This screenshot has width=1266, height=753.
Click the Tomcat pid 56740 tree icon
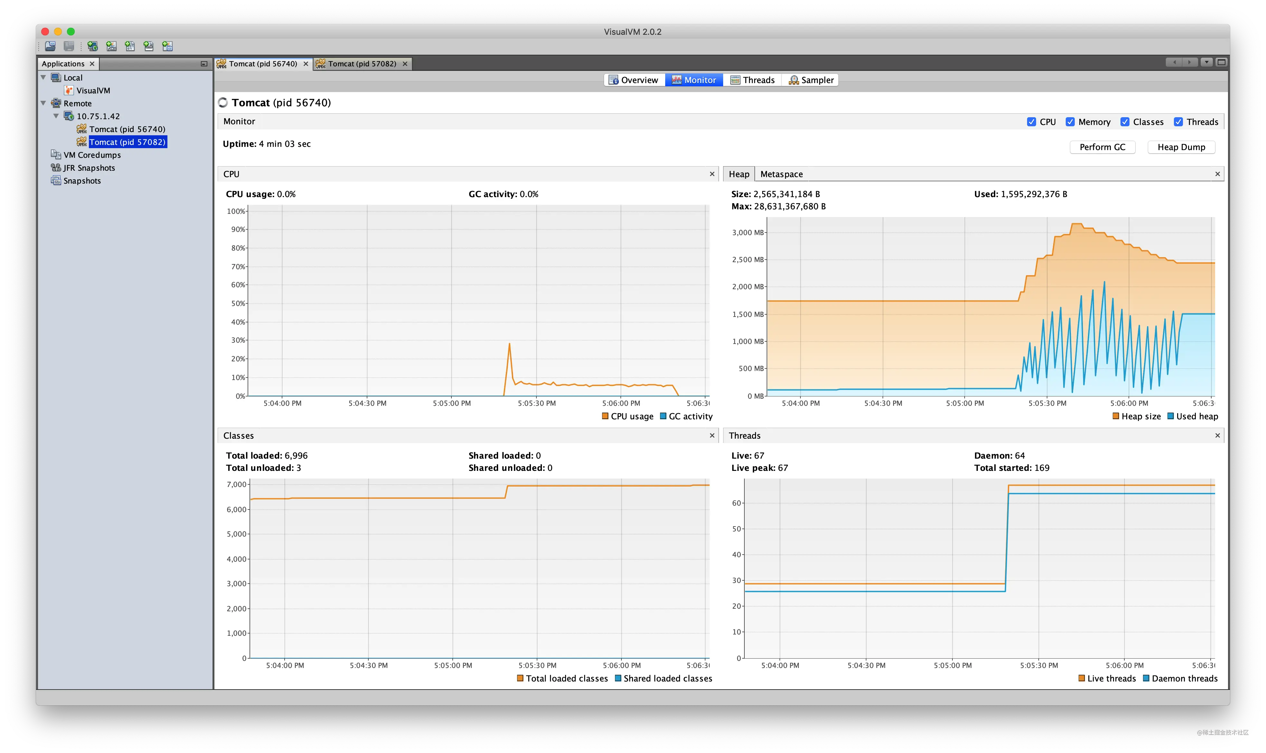(x=82, y=129)
